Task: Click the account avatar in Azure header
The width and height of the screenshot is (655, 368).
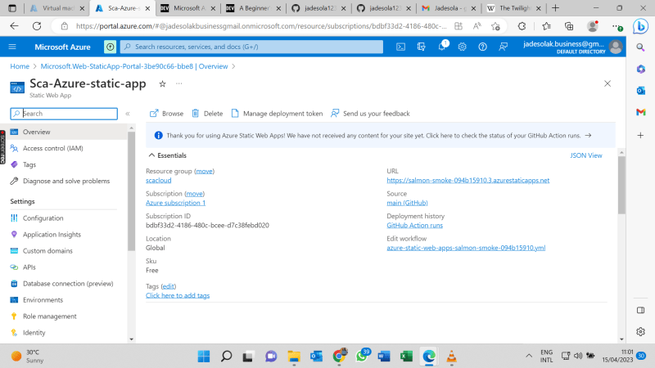Action: click(x=616, y=47)
